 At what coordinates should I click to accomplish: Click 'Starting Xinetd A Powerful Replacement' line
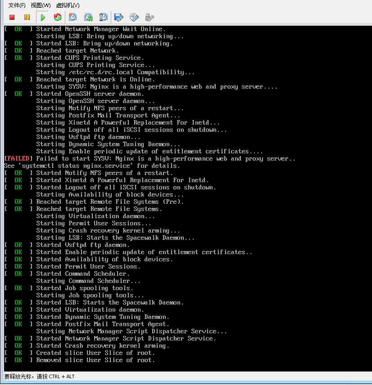128,122
